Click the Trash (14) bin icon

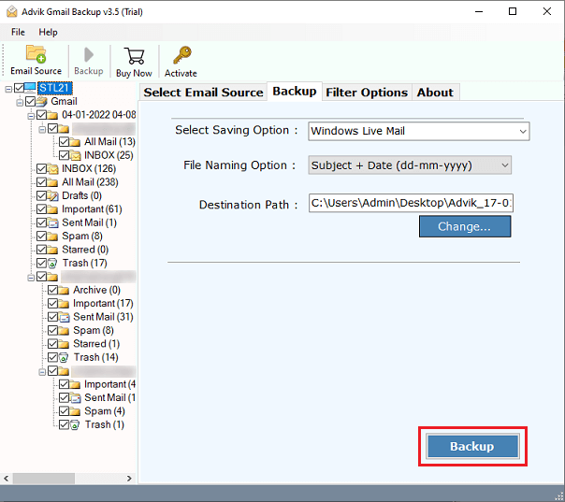[64, 357]
